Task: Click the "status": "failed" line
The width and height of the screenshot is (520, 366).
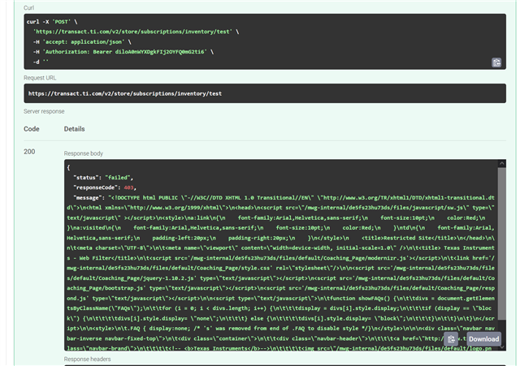Action: 103,178
